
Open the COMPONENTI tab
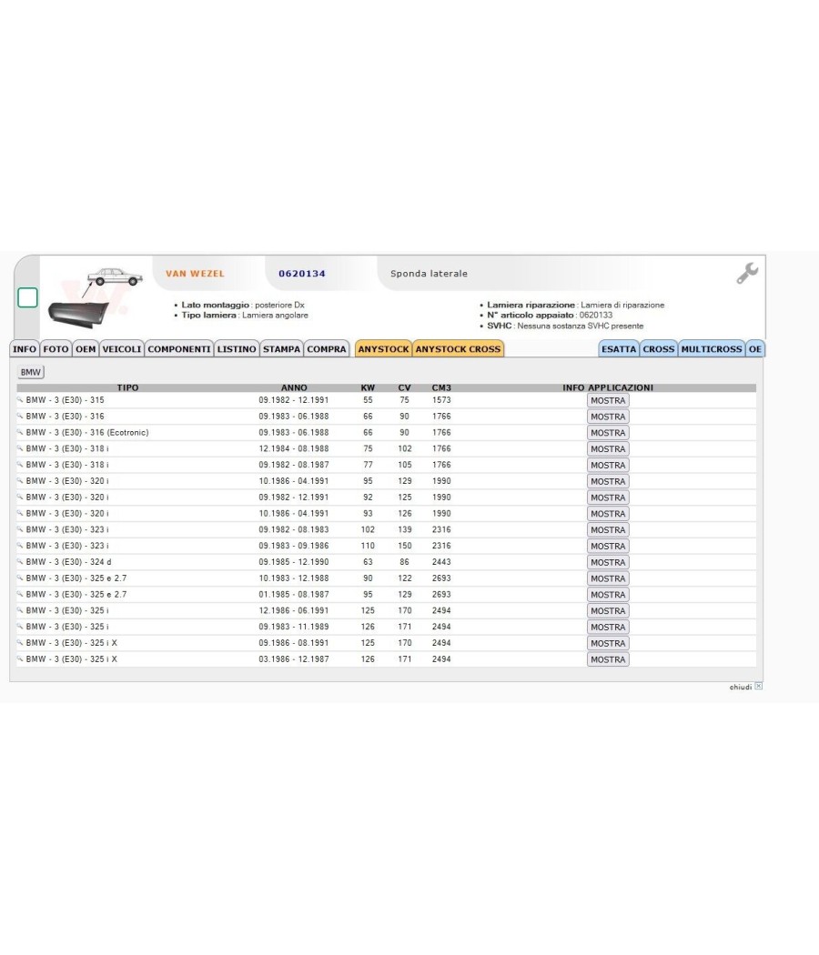point(179,349)
